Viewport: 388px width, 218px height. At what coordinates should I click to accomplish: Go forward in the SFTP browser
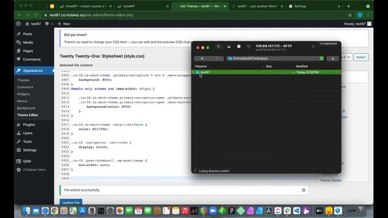(x=216, y=58)
